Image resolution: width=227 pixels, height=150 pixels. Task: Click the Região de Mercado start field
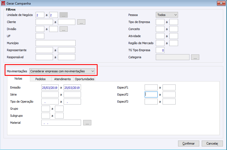[160, 43]
